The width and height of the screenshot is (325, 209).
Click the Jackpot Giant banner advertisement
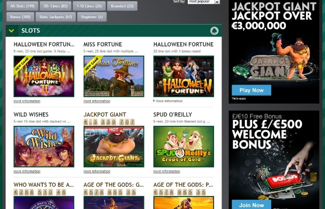pyautogui.click(x=274, y=52)
